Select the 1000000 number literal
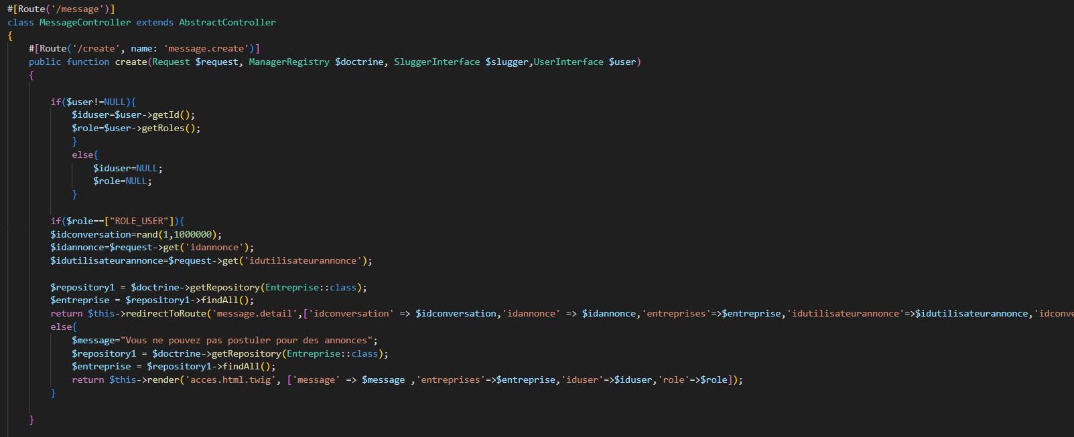The image size is (1074, 437). [193, 234]
